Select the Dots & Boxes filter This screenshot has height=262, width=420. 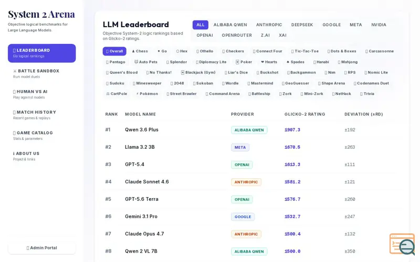pos(342,51)
